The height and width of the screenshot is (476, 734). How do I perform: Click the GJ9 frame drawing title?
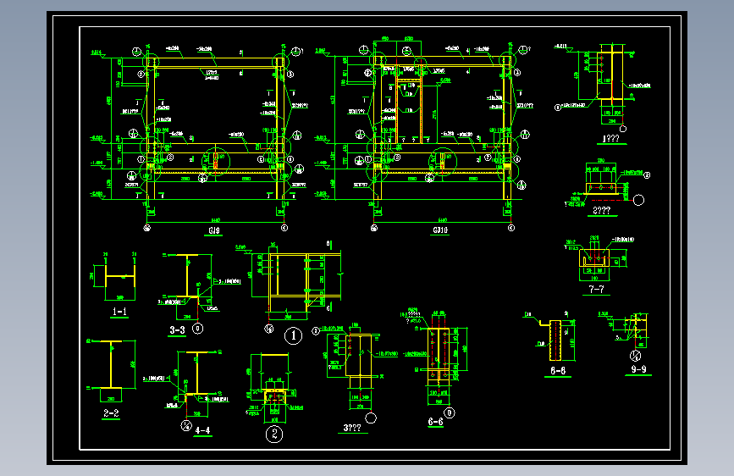coord(214,230)
